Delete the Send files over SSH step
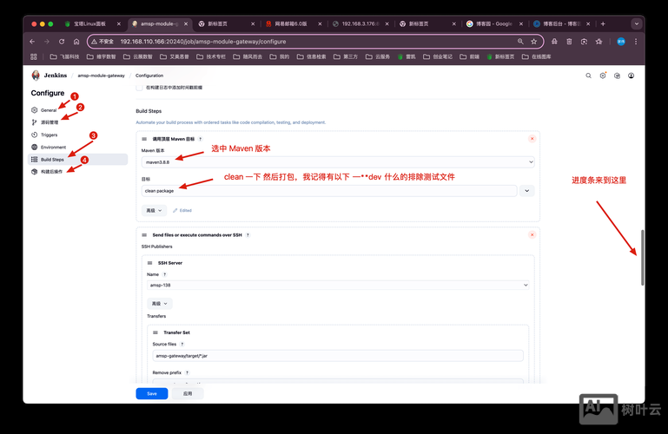 coord(532,234)
